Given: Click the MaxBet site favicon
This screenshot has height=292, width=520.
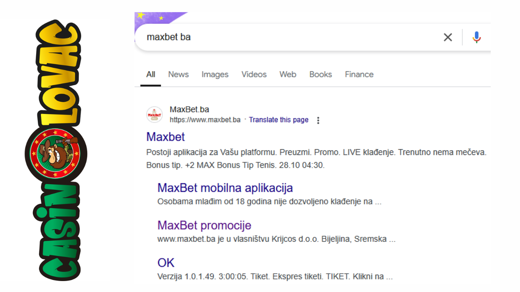Looking at the screenshot, I should point(154,115).
